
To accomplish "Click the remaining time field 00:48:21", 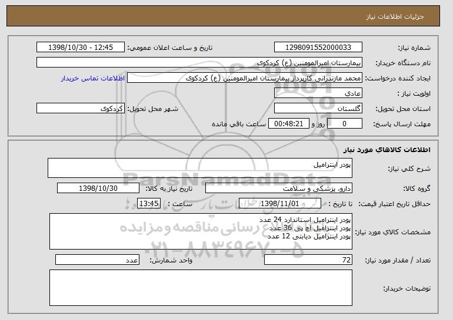I will 289,124.
